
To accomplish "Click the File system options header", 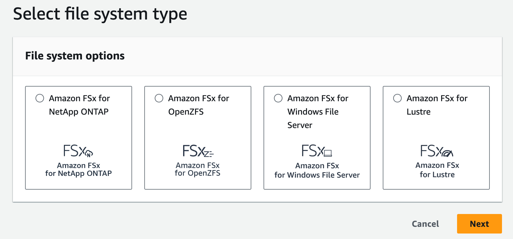I will click(x=75, y=56).
